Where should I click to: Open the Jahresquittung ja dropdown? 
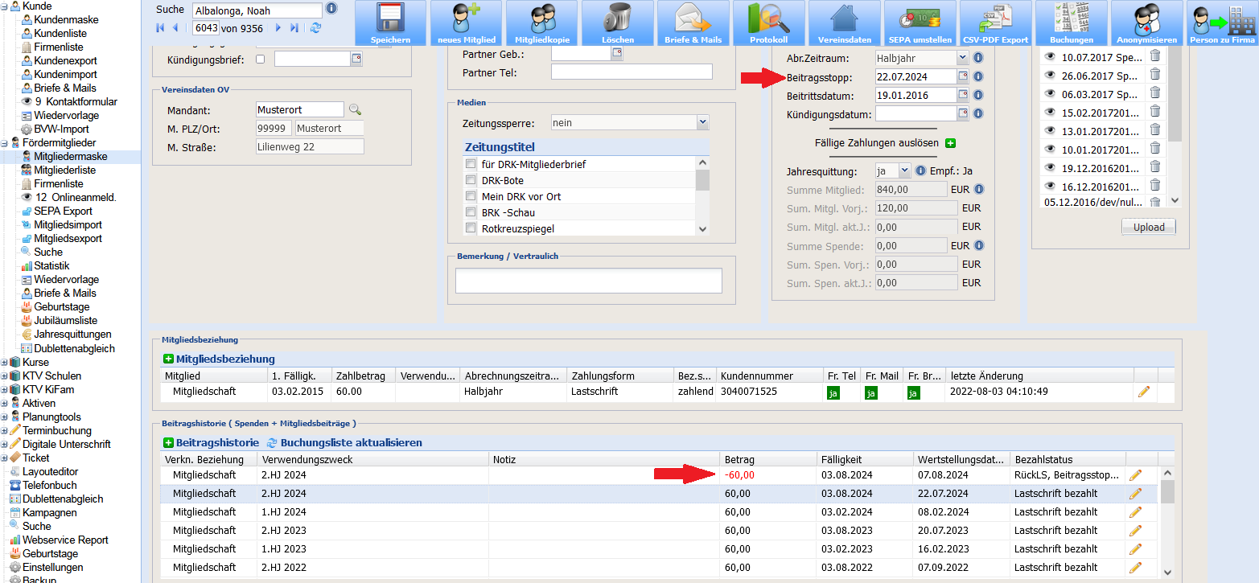904,170
